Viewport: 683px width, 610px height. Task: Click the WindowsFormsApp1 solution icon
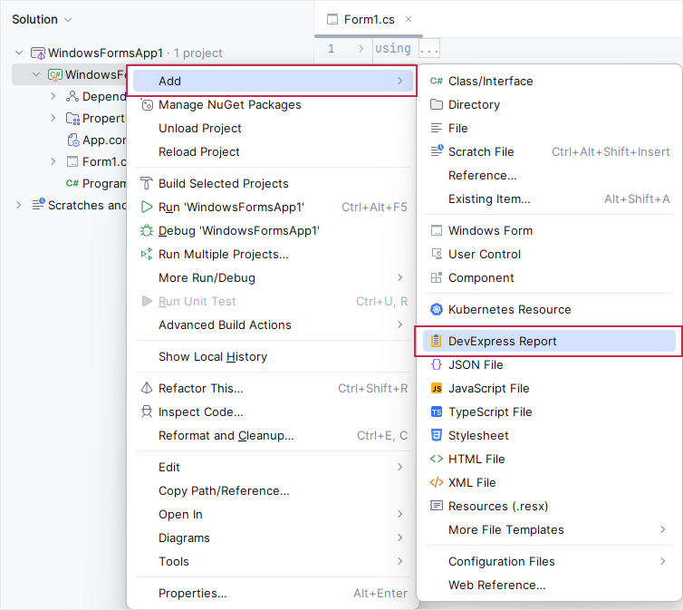point(38,53)
